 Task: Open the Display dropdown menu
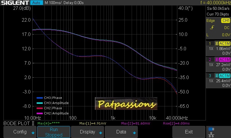click(x=87, y=132)
